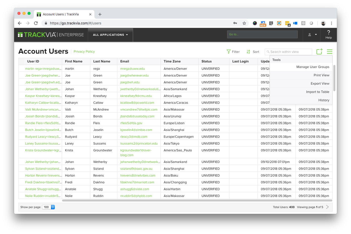Click the TrackVia Enterprise logo
351x234 pixels.
[51, 35]
